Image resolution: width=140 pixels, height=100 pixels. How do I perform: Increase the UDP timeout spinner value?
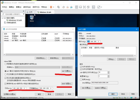[x=108, y=72]
